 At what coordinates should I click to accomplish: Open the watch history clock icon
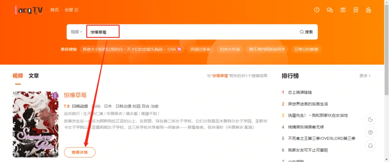point(316,10)
